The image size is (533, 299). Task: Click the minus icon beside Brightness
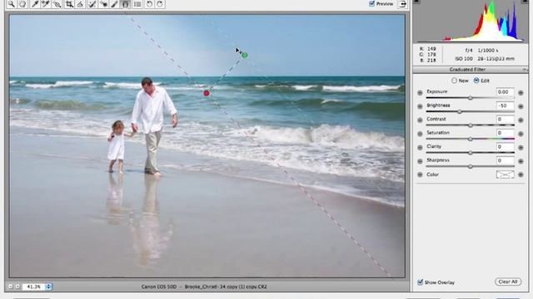[x=420, y=106]
